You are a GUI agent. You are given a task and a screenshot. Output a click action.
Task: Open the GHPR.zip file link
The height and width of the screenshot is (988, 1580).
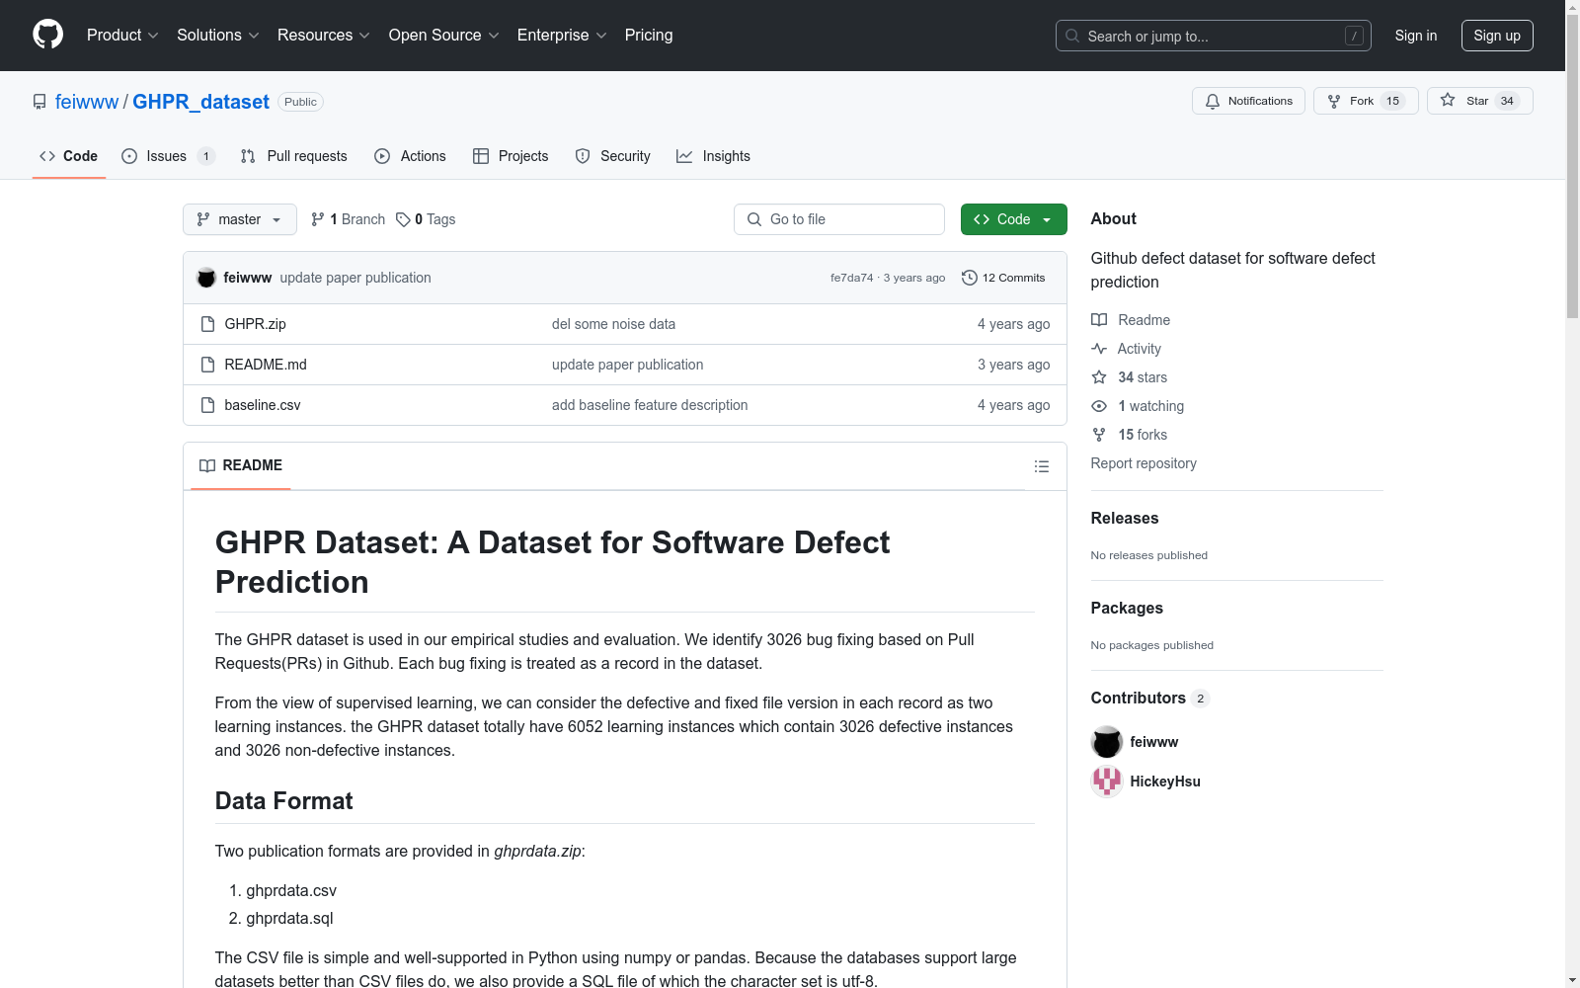(x=254, y=323)
